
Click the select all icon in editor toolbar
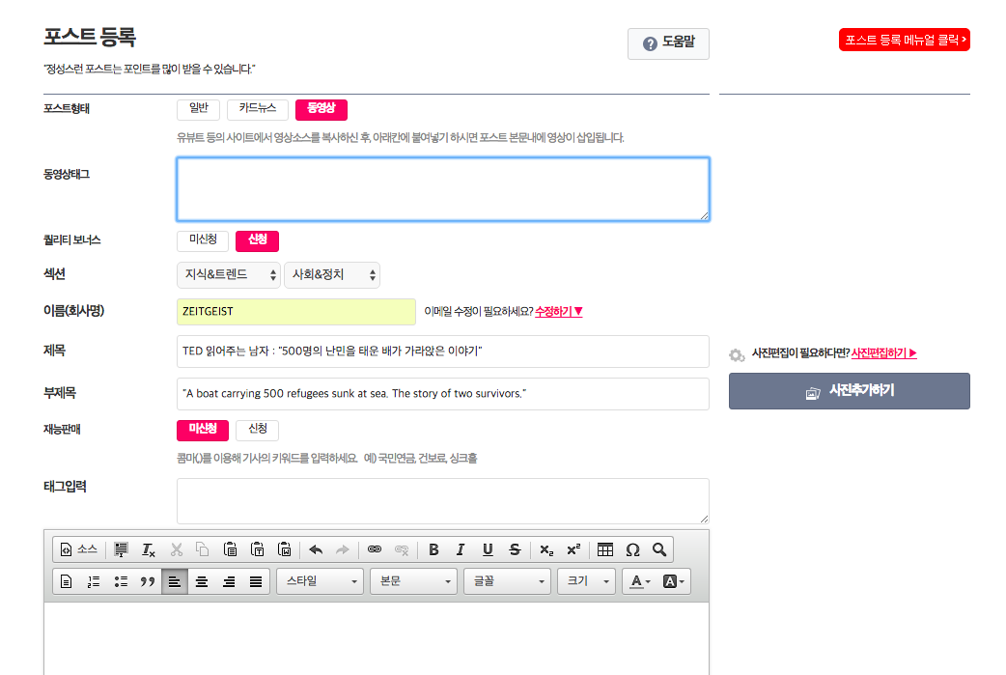(x=121, y=549)
